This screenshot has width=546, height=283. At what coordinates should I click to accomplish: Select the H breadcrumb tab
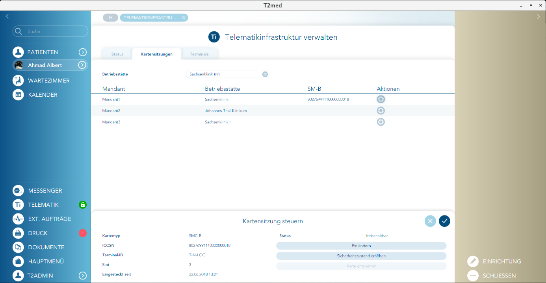coord(111,18)
